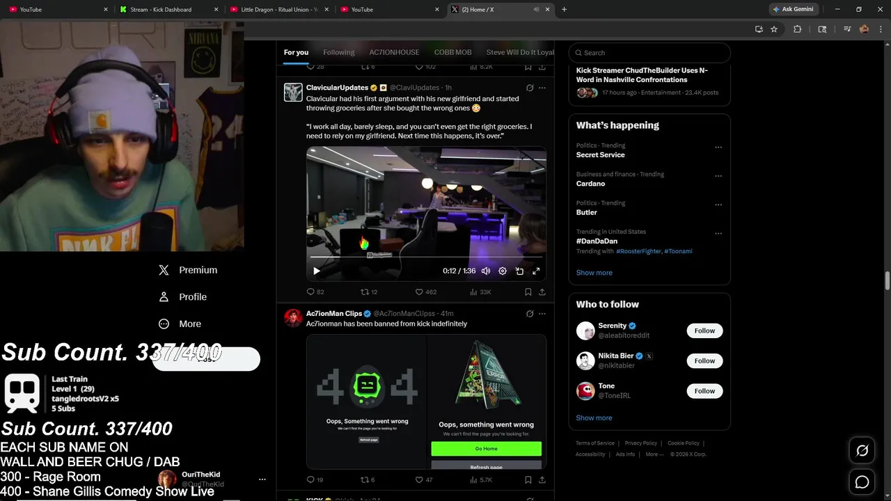
Task: Open the floating Grok button
Action: pyautogui.click(x=862, y=451)
